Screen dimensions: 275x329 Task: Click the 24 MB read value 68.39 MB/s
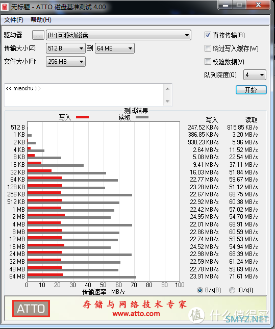click(x=243, y=254)
